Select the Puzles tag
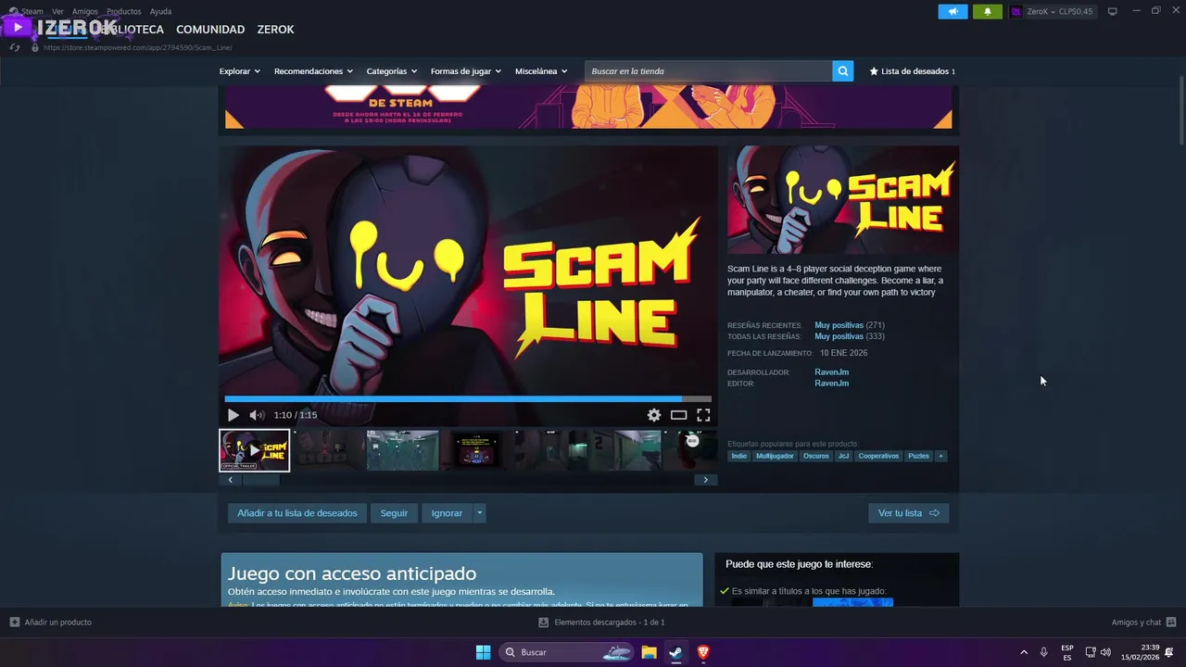The height and width of the screenshot is (667, 1186). pos(918,456)
